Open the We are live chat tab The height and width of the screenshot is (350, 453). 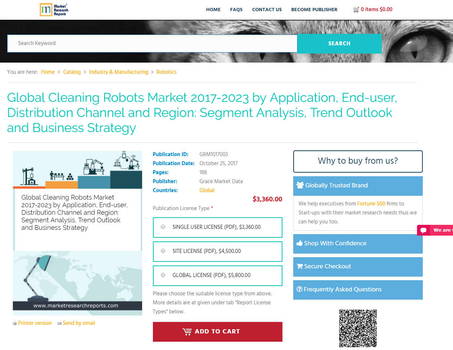click(435, 230)
